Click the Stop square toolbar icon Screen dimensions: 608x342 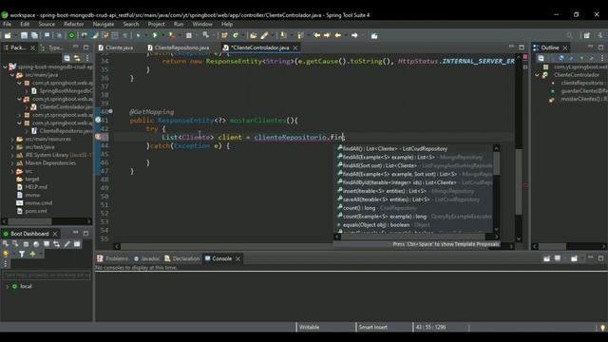(188, 35)
